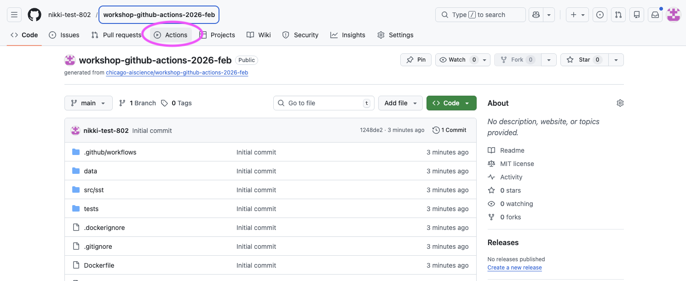Switch to the Security tab
Image resolution: width=686 pixels, height=281 pixels.
pyautogui.click(x=300, y=34)
